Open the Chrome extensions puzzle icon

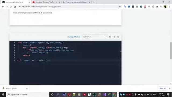point(157,6)
